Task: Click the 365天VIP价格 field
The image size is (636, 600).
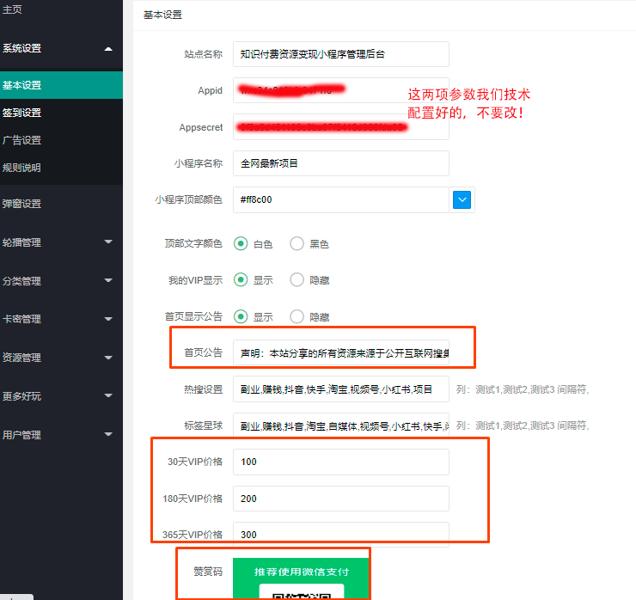Action: (x=340, y=535)
